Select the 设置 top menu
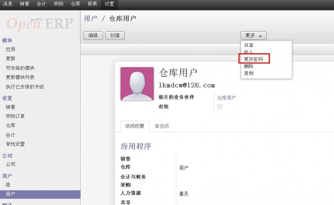The height and width of the screenshot is (205, 334). pos(109,4)
